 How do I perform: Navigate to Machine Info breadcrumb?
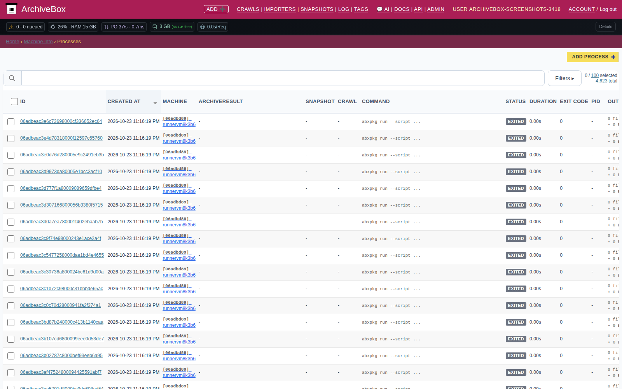click(38, 42)
